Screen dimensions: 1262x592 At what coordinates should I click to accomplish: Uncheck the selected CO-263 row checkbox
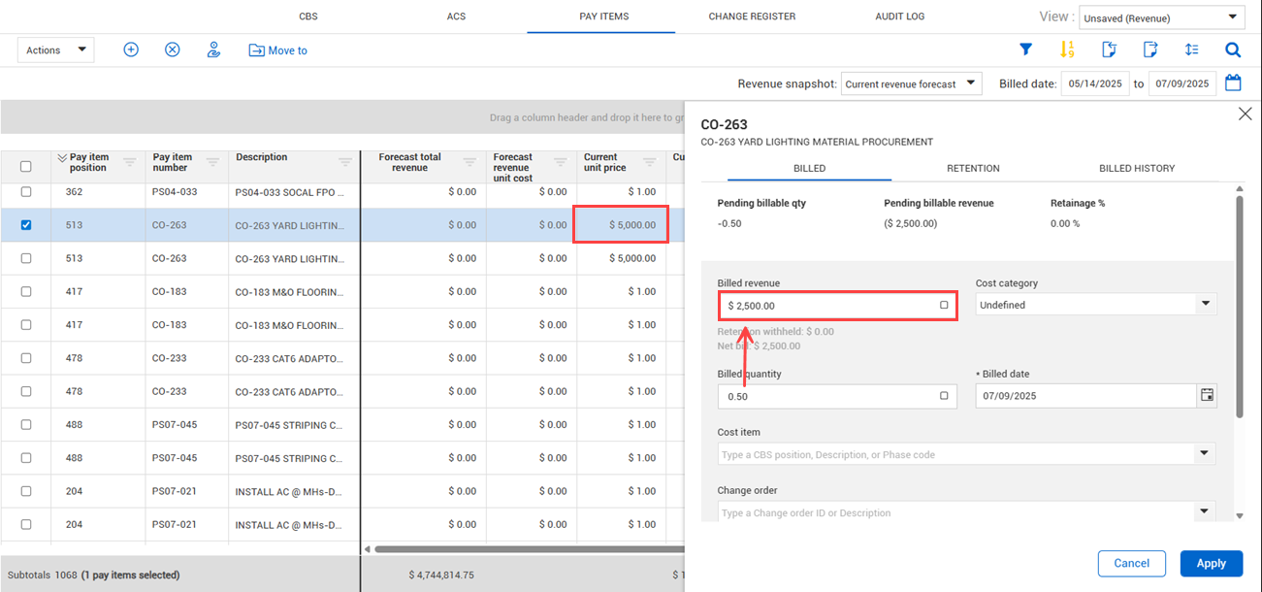click(x=26, y=225)
